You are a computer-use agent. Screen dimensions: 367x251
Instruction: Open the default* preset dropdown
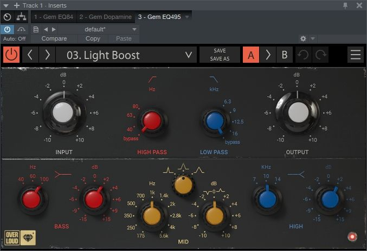coord(98,29)
